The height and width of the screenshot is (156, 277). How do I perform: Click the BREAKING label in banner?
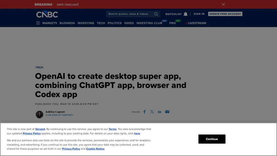click(44, 5)
